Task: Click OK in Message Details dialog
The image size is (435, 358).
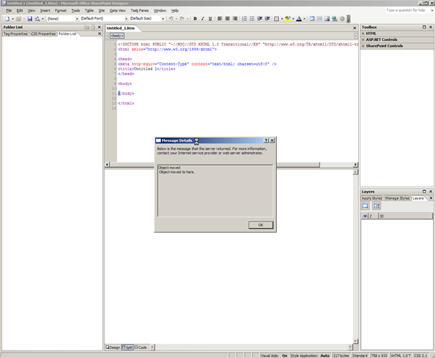Action: click(x=261, y=225)
